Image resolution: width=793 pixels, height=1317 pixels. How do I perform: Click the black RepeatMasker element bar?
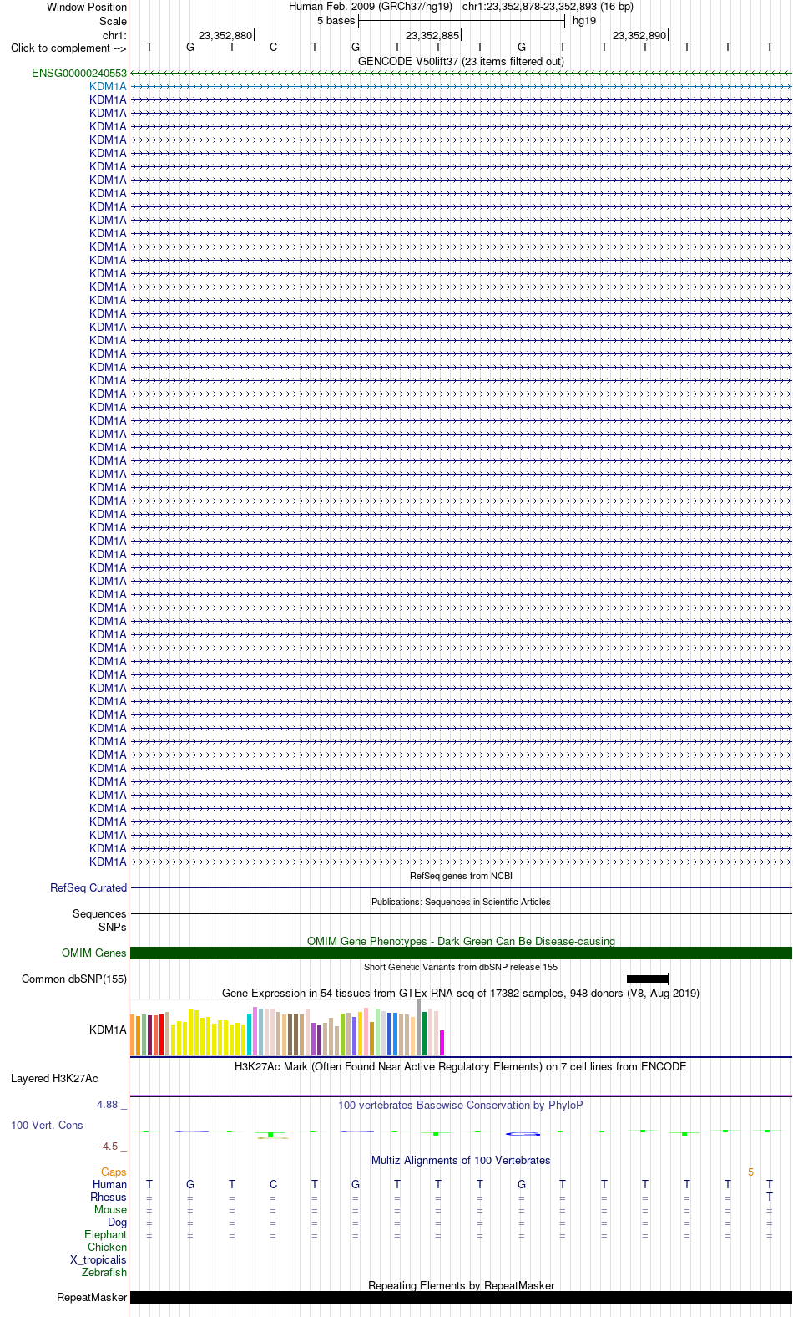(461, 1298)
